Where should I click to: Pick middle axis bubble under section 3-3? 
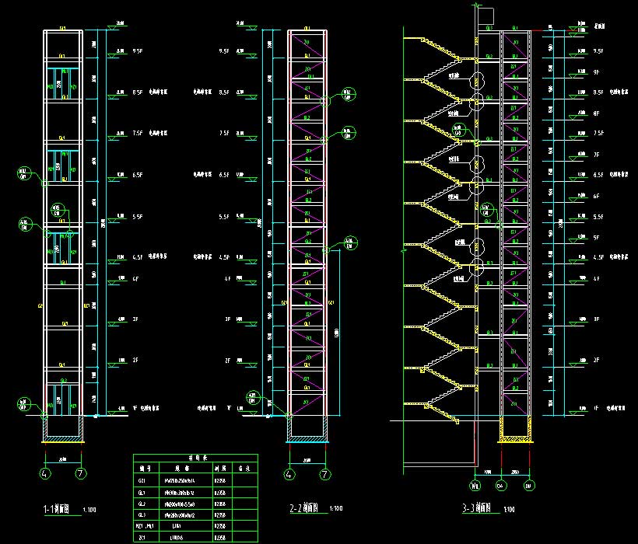coord(502,487)
